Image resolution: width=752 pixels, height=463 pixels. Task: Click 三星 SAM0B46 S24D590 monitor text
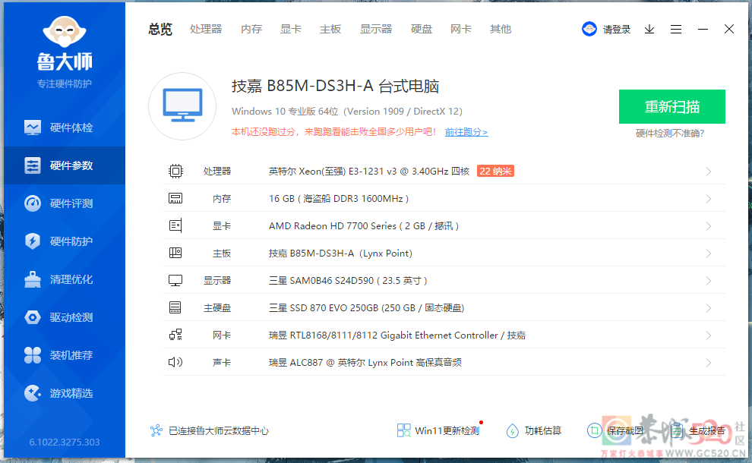[348, 280]
